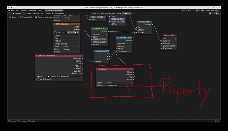Image resolution: width=228 pixels, height=131 pixels.
Task: Open the view layer browse icon
Action: coord(203,11)
